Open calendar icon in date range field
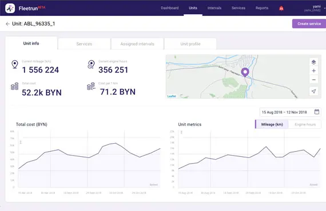This screenshot has height=211, width=326. coord(316,112)
